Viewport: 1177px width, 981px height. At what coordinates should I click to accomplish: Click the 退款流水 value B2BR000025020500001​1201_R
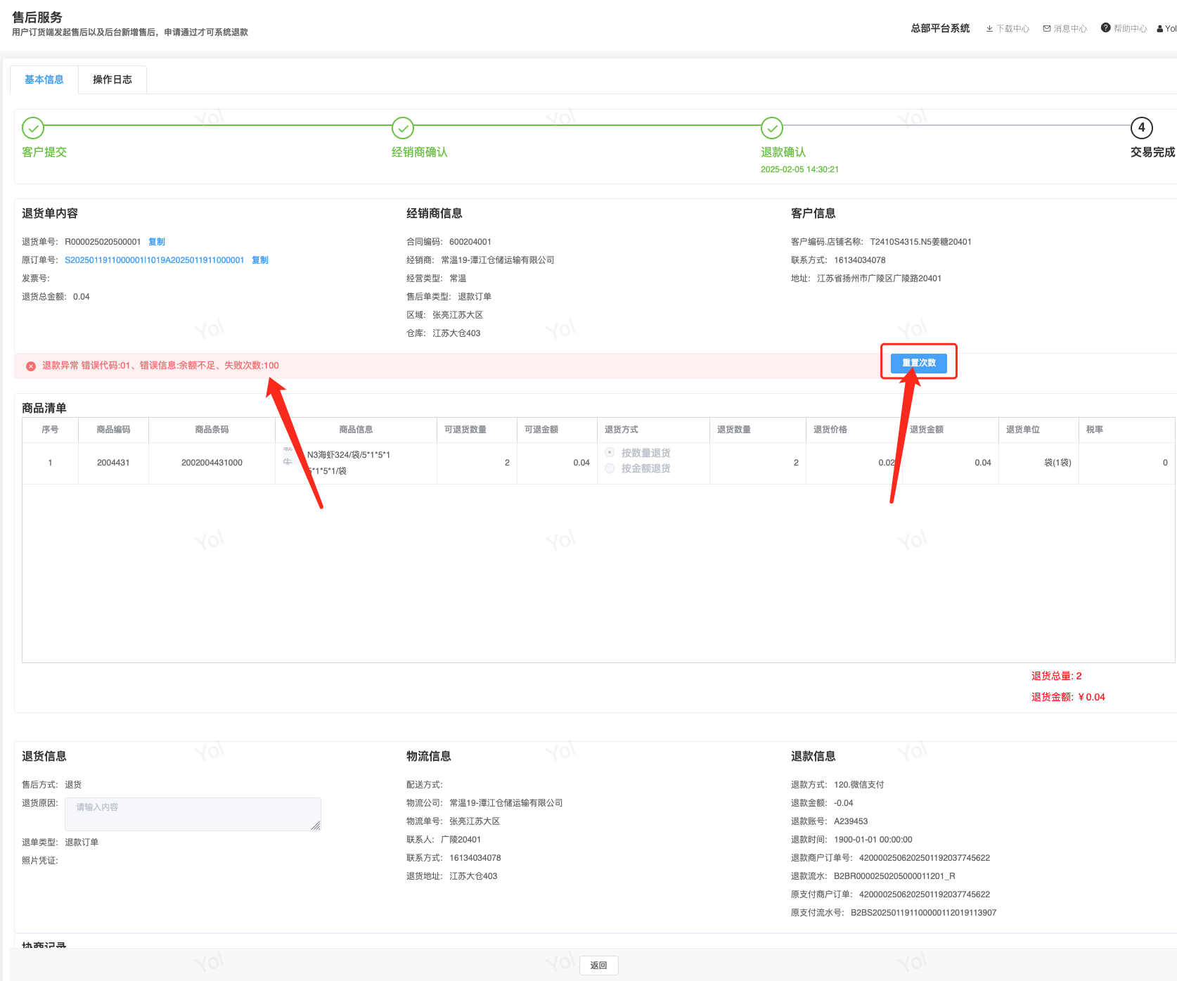pyautogui.click(x=894, y=876)
